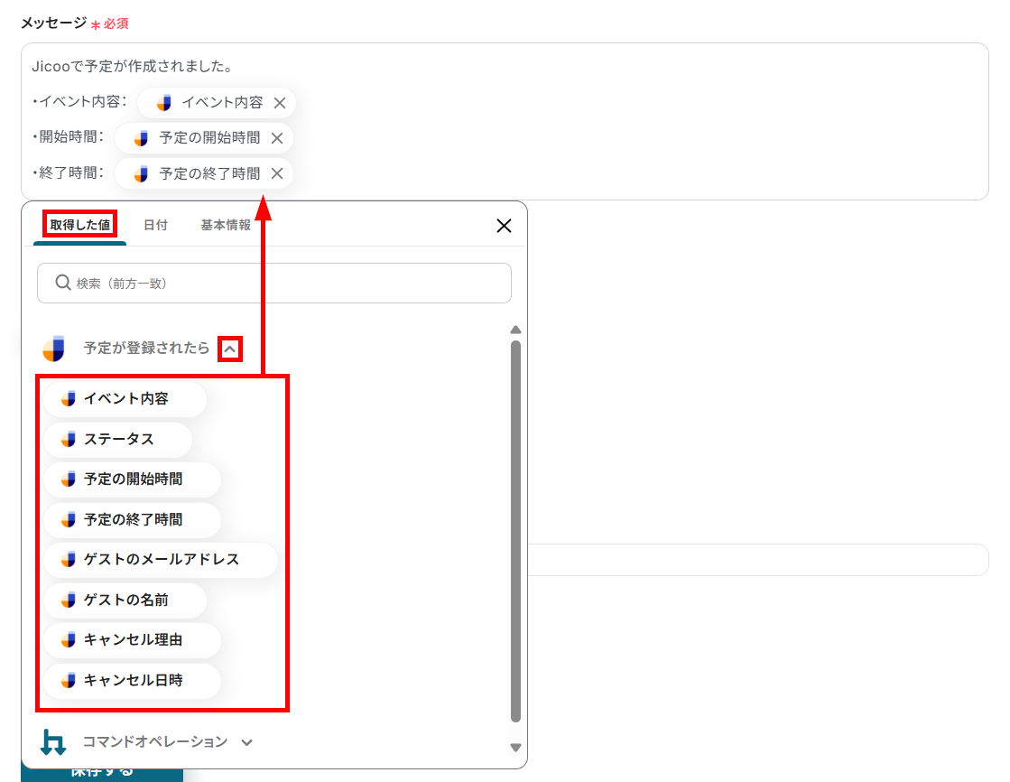The width and height of the screenshot is (1010, 782).
Task: Focus the 検索（前方一致） search field
Action: [x=274, y=283]
